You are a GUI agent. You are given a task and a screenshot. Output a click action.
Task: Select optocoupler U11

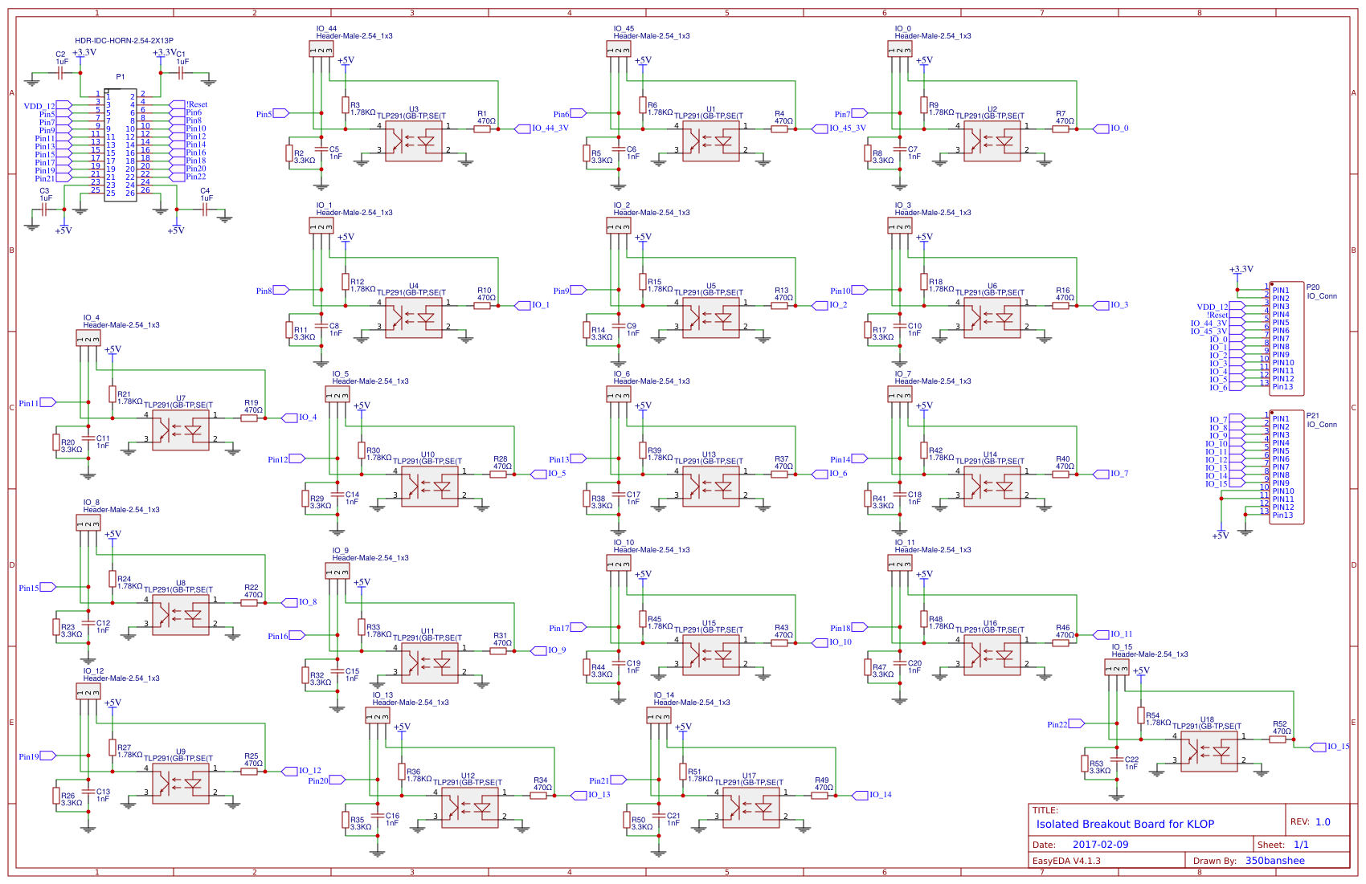point(430,662)
